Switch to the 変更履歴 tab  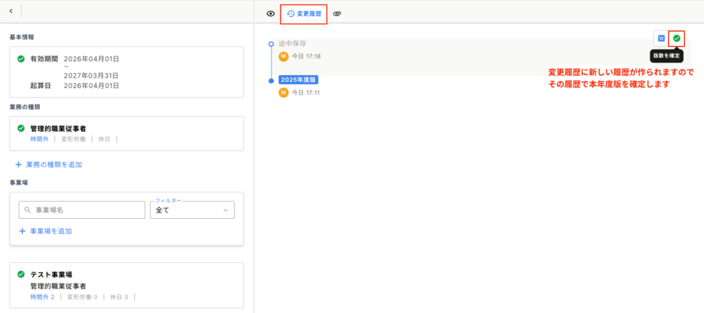(x=304, y=13)
